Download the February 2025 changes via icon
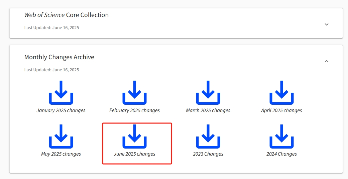The image size is (348, 179). click(x=134, y=93)
